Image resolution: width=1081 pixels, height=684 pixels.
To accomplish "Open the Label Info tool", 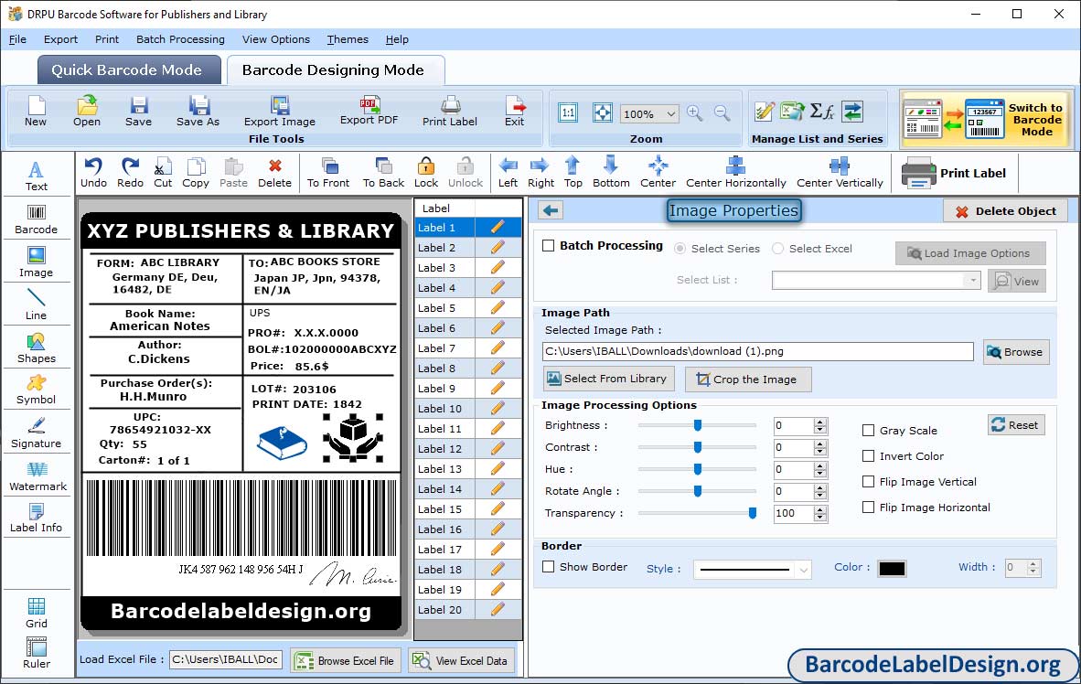I will (x=36, y=518).
